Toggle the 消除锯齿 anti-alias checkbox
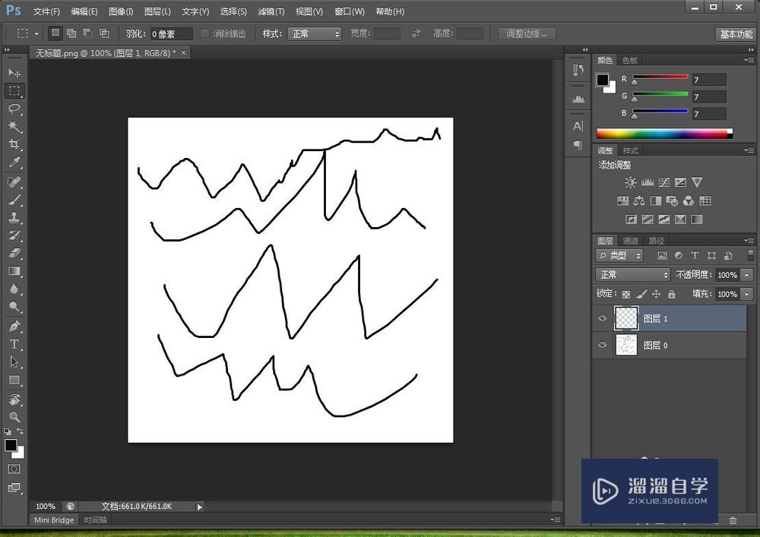The image size is (760, 537). (x=204, y=34)
